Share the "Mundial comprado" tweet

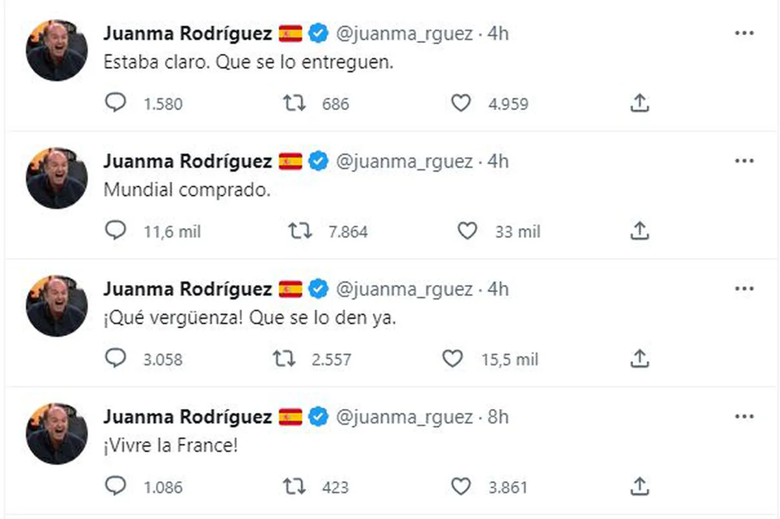(640, 230)
